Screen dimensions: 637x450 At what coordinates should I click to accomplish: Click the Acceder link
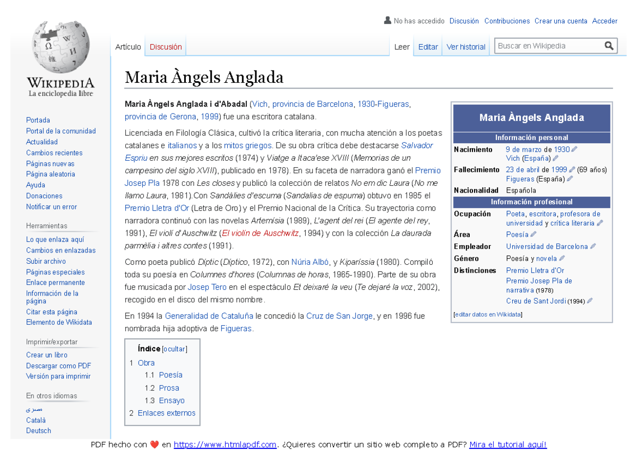(605, 21)
